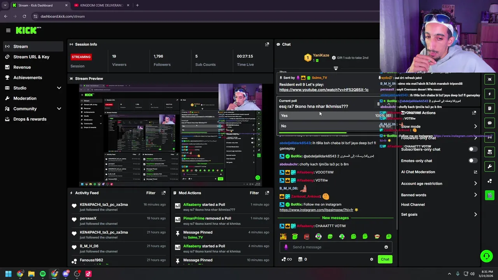This screenshot has width=498, height=280.
Task: Show hidden system tray icons
Action: click(449, 274)
